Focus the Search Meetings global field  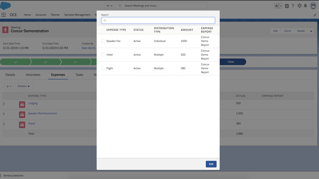[161, 6]
